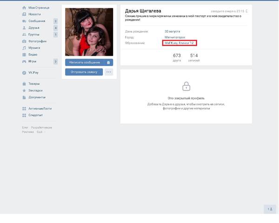This screenshot has height=223, width=279.
Task: Open the three-dots more actions menu
Action: 109,72
